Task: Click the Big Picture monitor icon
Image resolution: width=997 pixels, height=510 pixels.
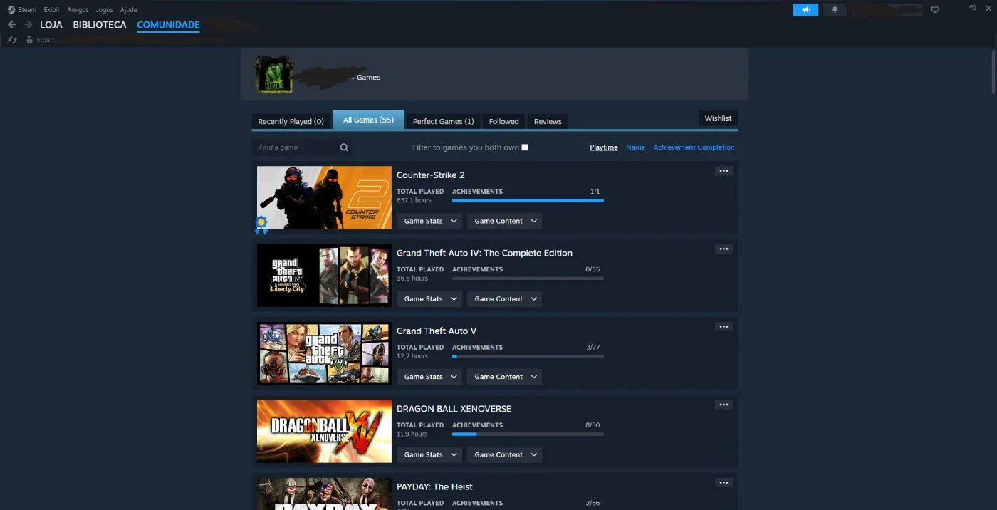Action: (935, 9)
